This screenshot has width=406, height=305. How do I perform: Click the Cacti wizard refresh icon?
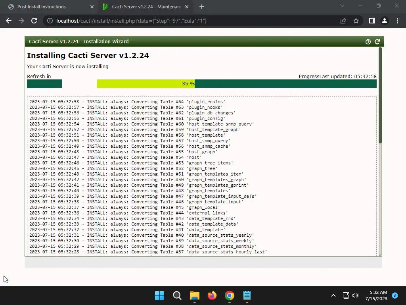[x=377, y=42]
